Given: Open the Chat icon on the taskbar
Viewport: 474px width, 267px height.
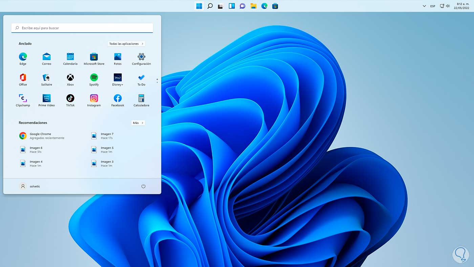Looking at the screenshot, I should pos(242,6).
